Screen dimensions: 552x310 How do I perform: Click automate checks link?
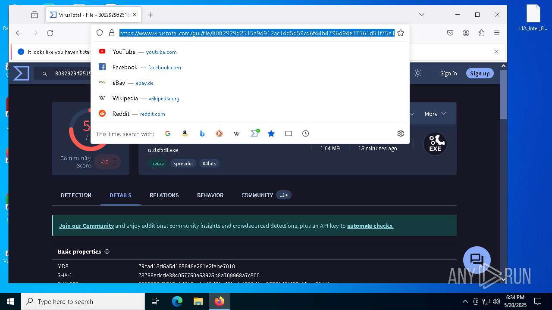pyautogui.click(x=370, y=226)
